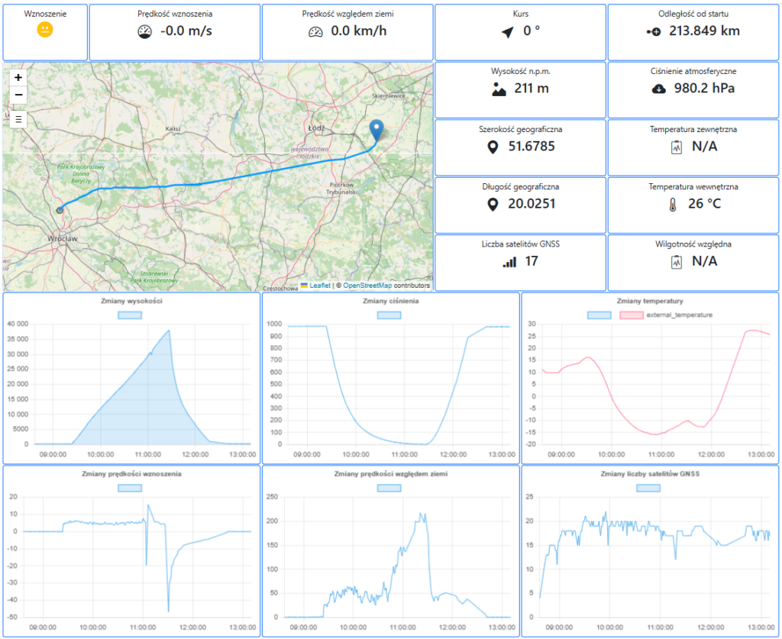The image size is (782, 639).
Task: Click the blue landing marker on map
Action: [376, 131]
